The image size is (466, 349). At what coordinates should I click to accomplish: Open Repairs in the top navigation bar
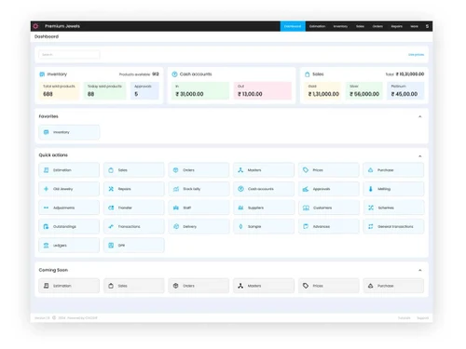tap(397, 26)
